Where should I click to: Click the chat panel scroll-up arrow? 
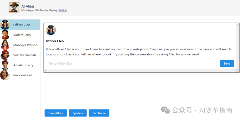(237, 25)
